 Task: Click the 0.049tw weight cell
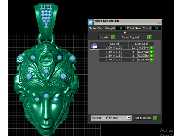[144, 52]
